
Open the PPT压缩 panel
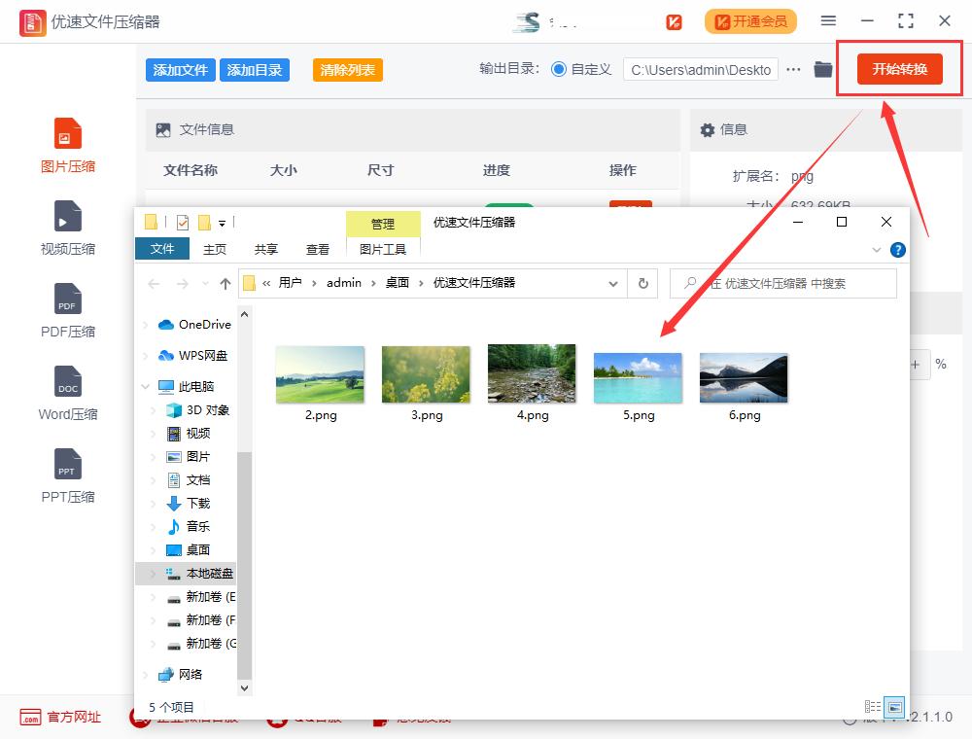pyautogui.click(x=67, y=475)
